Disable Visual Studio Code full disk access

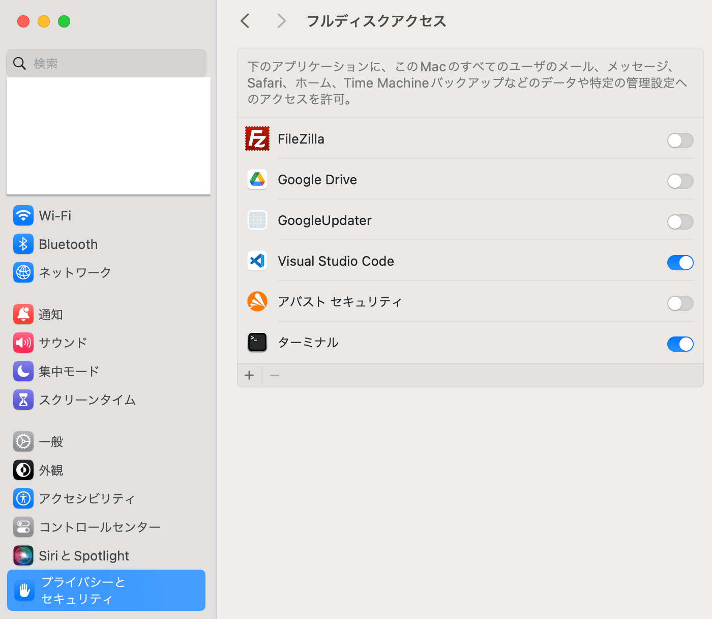coord(680,263)
